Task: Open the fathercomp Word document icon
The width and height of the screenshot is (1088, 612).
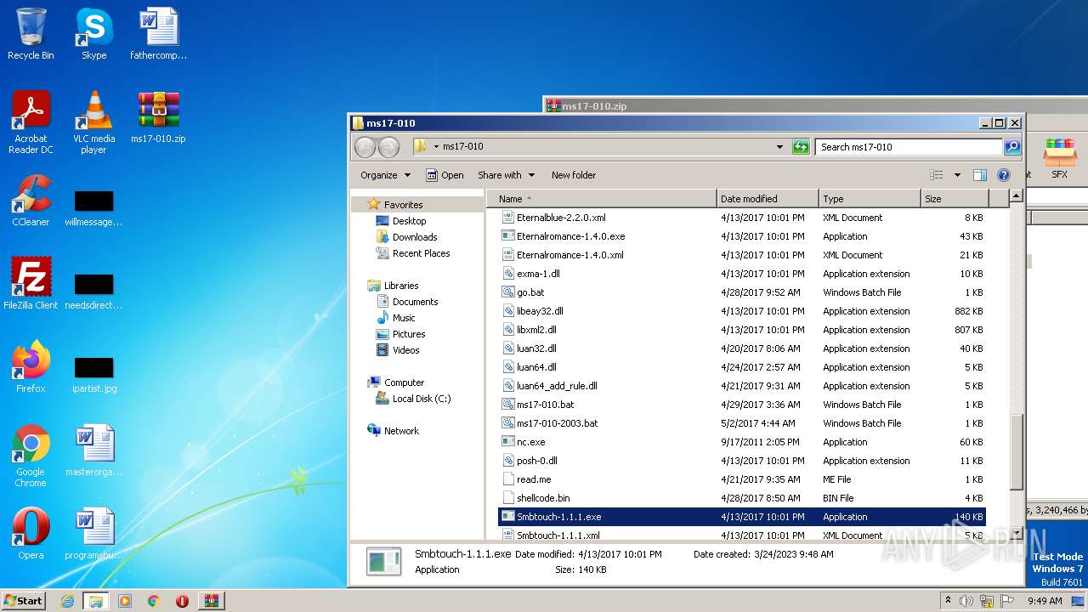Action: (158, 34)
